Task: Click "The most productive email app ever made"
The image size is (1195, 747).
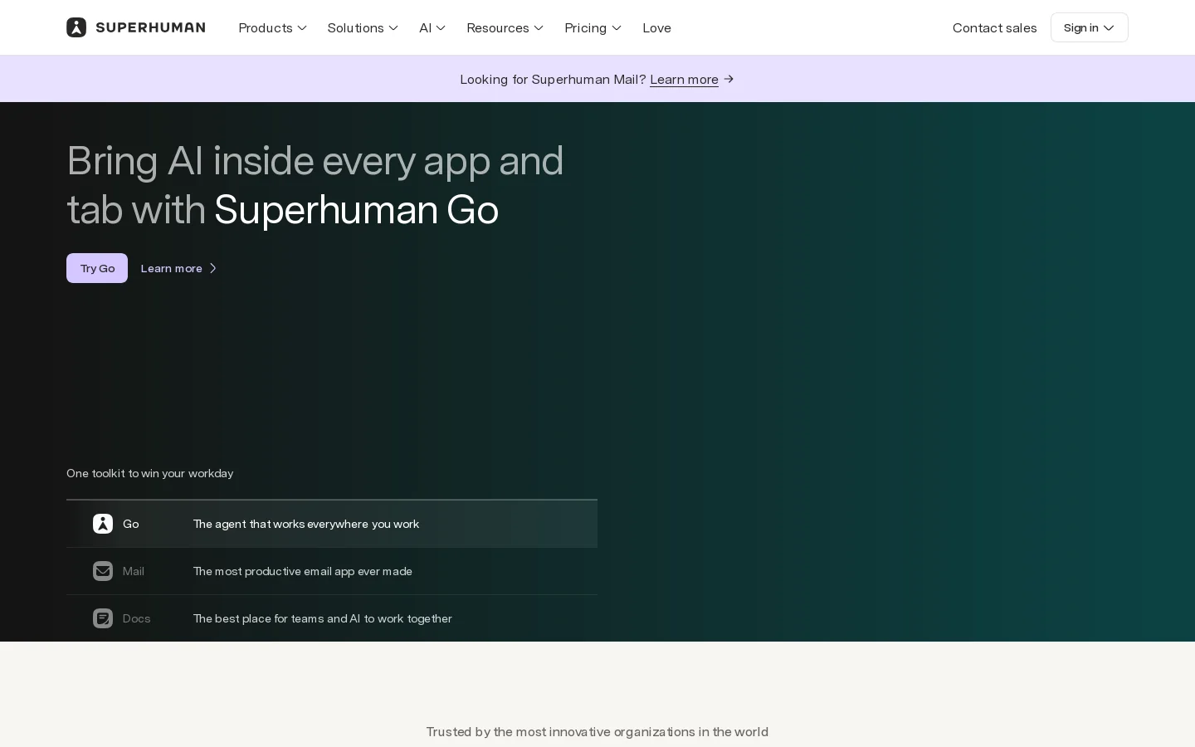Action: pos(303,571)
